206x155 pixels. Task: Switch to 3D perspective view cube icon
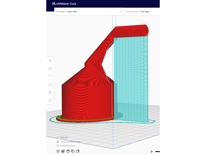pos(58,151)
